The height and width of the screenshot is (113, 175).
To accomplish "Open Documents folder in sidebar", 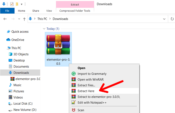I will [21, 66].
